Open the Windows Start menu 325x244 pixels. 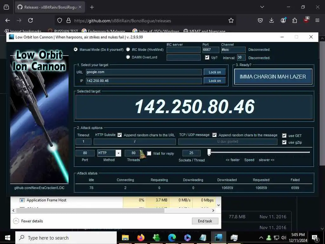coord(8,238)
